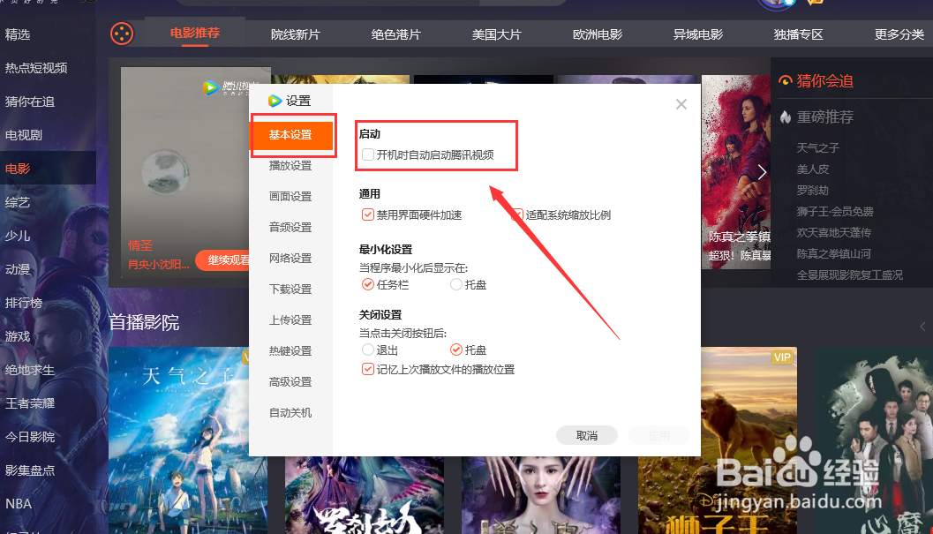Go to NBA in left sidebar
933x534 pixels.
[19, 504]
